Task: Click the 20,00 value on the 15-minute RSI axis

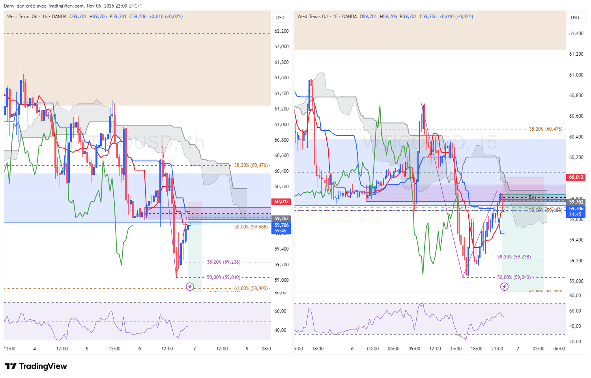Action: [575, 342]
